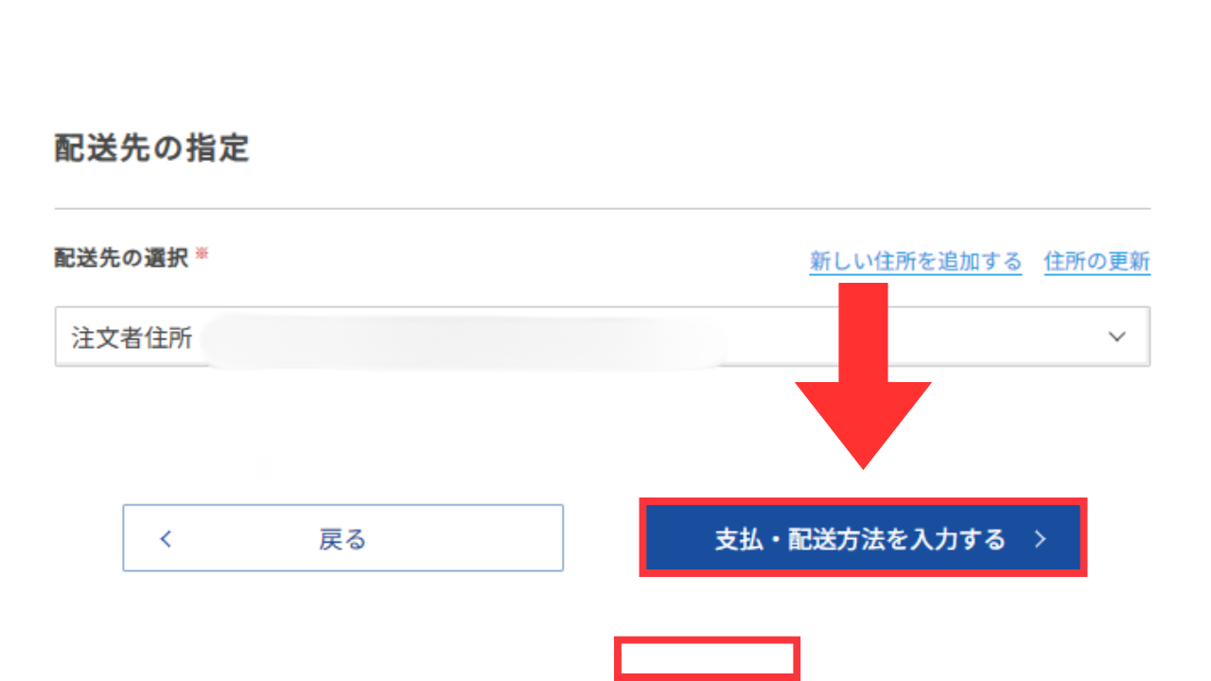Go back using the 戻る button
This screenshot has height=681, width=1211.
tap(342, 538)
